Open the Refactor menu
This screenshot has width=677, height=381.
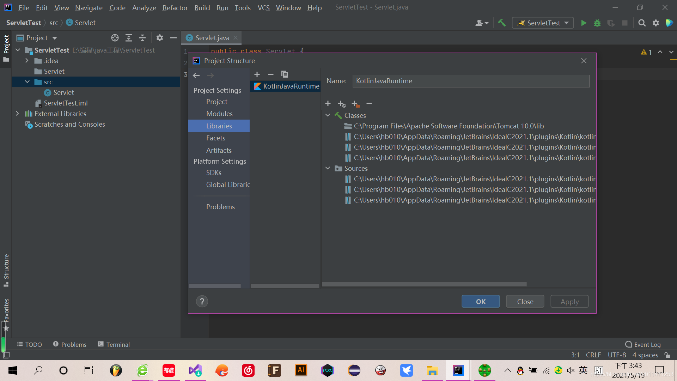pyautogui.click(x=175, y=7)
